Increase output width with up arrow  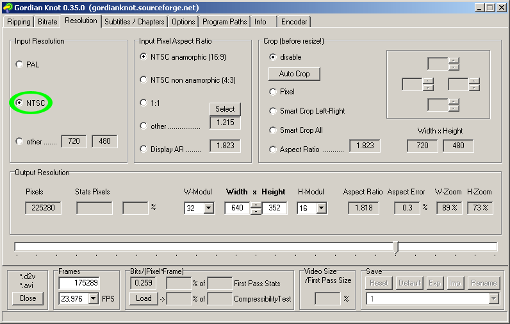coord(256,205)
